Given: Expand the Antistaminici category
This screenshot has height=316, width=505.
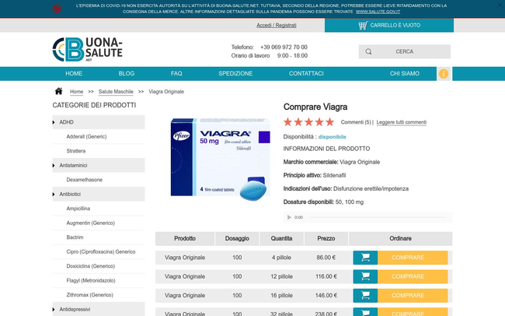Looking at the screenshot, I should (99, 165).
